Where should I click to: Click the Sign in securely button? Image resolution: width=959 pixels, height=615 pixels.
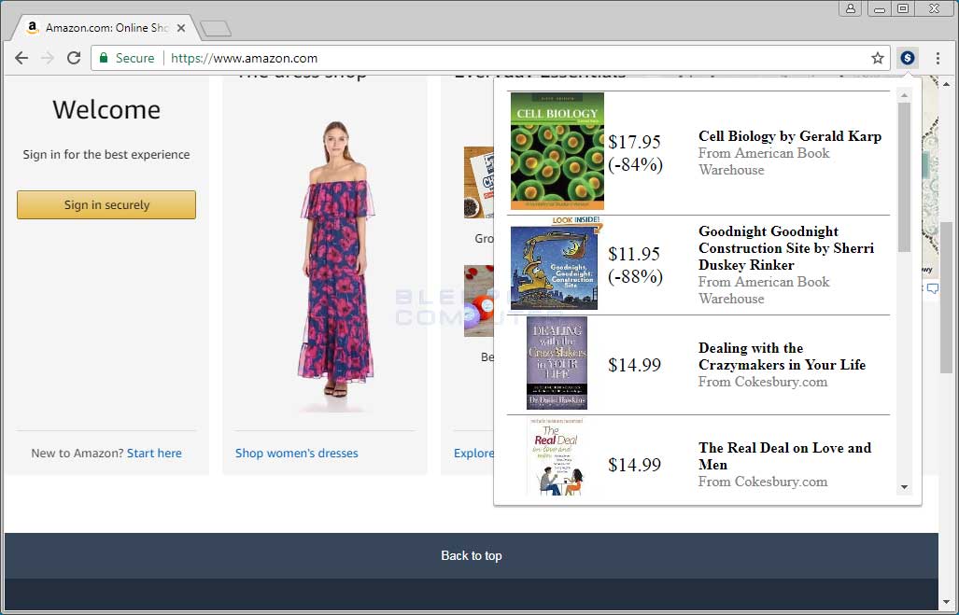(x=106, y=204)
